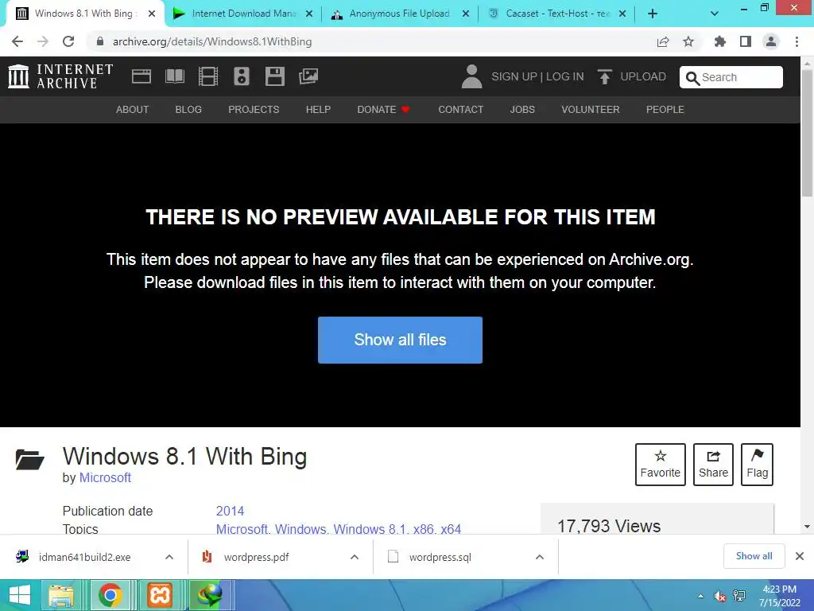Viewport: 814px width, 611px height.
Task: Open the Chrome extensions puzzle icon
Action: point(719,41)
